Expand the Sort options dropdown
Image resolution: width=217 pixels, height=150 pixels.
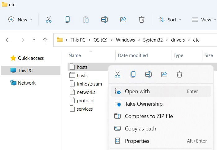tap(170, 20)
